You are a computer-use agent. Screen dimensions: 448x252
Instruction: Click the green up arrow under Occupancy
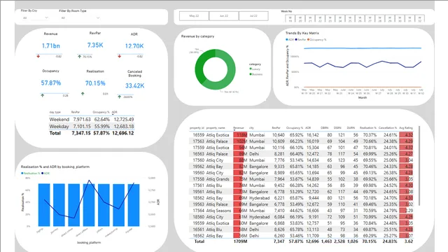(x=42, y=95)
